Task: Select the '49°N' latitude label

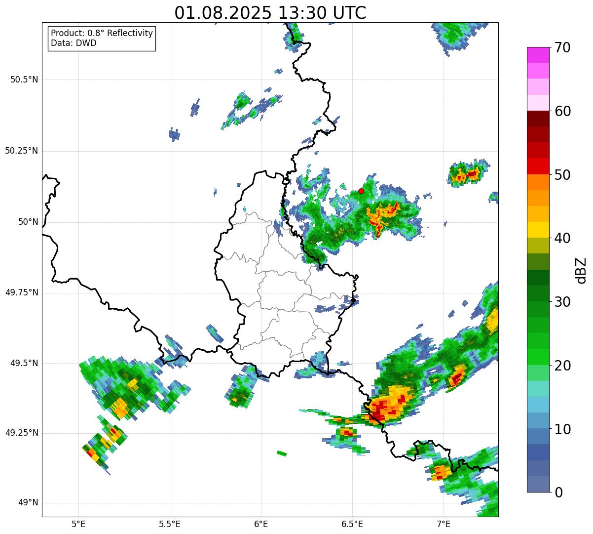Action: coord(28,503)
